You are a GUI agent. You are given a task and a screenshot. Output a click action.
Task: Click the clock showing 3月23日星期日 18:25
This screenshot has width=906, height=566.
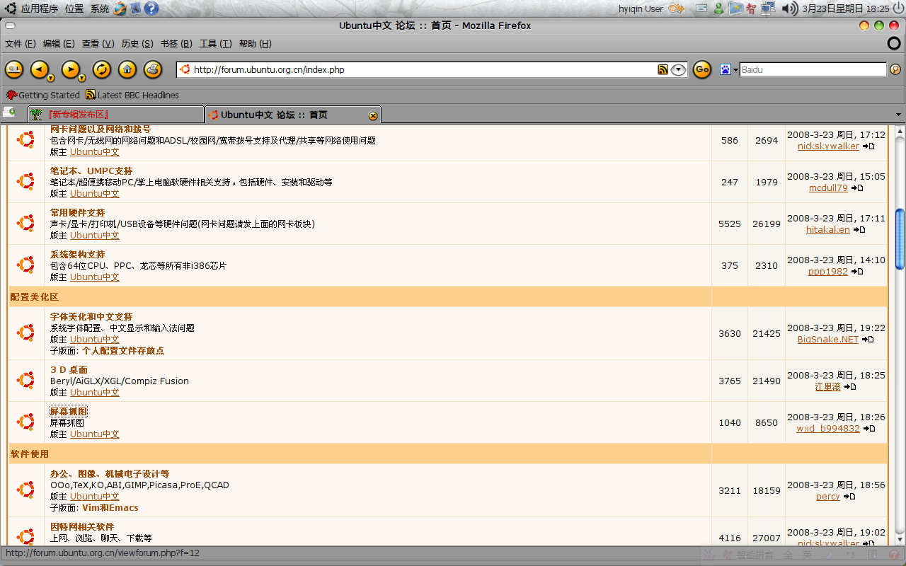click(845, 8)
